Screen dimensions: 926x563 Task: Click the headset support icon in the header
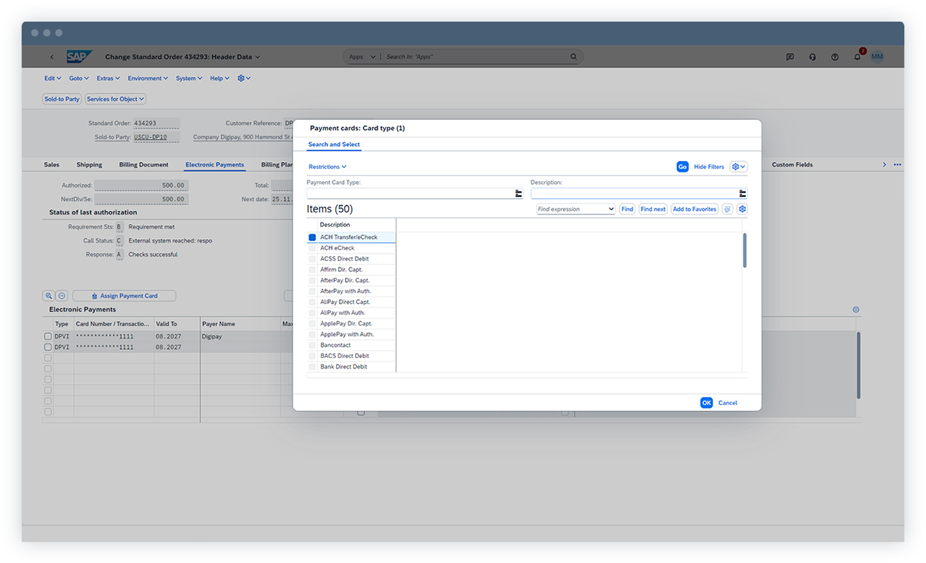812,56
